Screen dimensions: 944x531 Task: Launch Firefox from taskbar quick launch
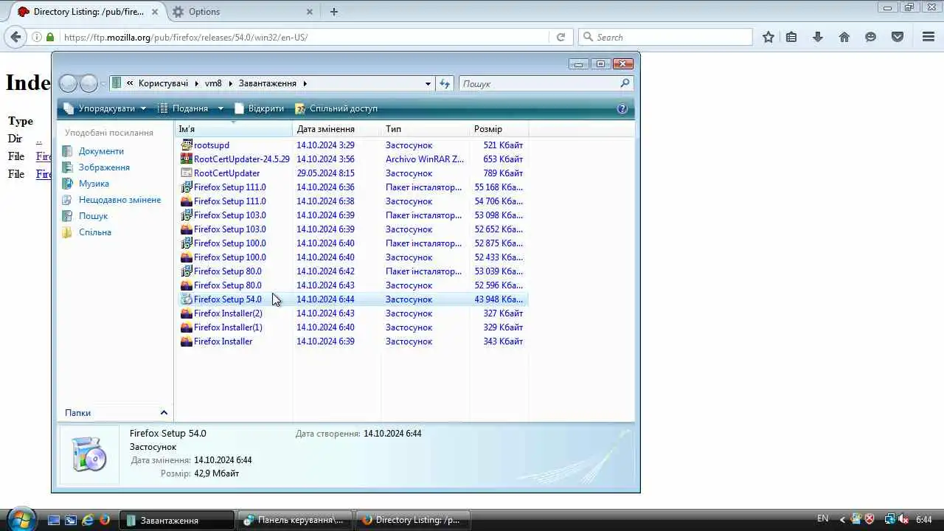pyautogui.click(x=105, y=520)
